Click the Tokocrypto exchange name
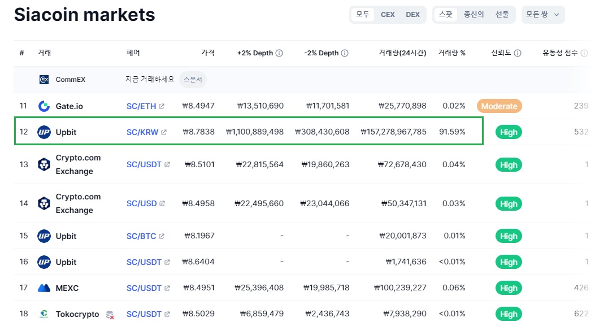The image size is (595, 322). (x=77, y=314)
